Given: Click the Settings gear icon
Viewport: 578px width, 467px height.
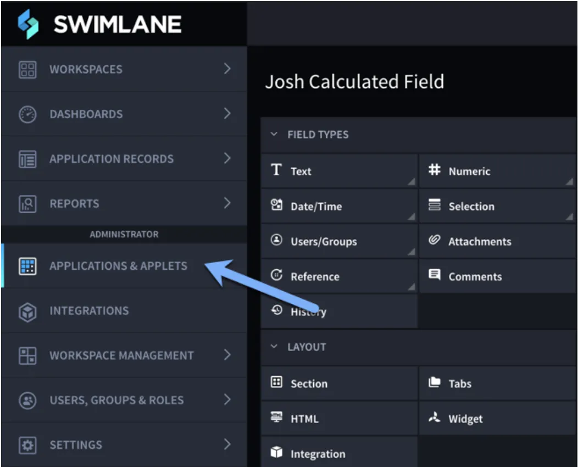Looking at the screenshot, I should pyautogui.click(x=27, y=445).
